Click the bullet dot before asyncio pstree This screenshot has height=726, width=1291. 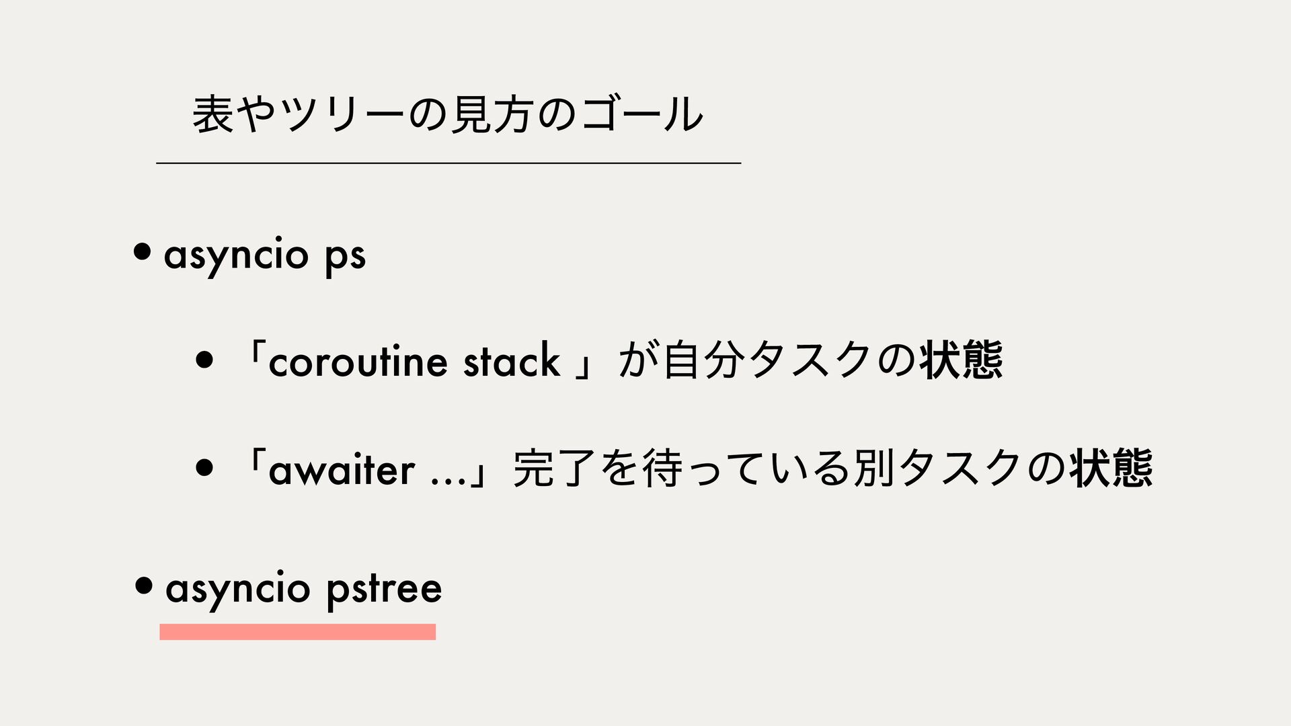143,585
